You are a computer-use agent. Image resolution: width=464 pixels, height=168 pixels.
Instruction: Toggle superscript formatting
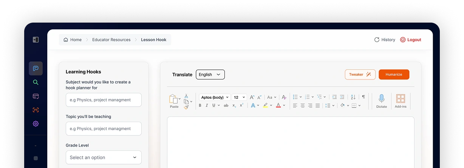coord(242,105)
